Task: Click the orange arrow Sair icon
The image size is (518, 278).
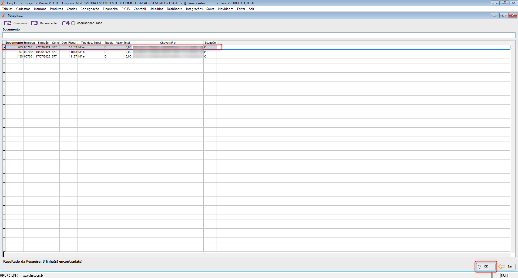Action: pos(502,266)
